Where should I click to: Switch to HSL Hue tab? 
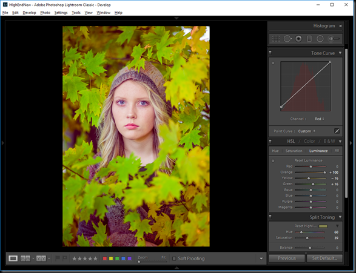click(275, 151)
